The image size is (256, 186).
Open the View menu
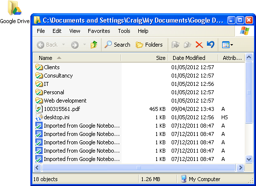click(x=75, y=31)
